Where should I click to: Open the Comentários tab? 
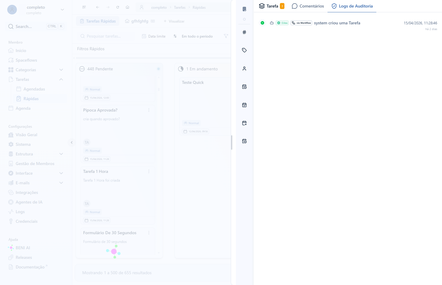308,6
